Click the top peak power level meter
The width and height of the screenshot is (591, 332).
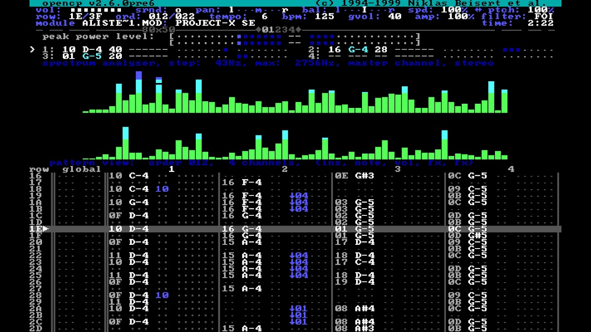click(x=295, y=36)
